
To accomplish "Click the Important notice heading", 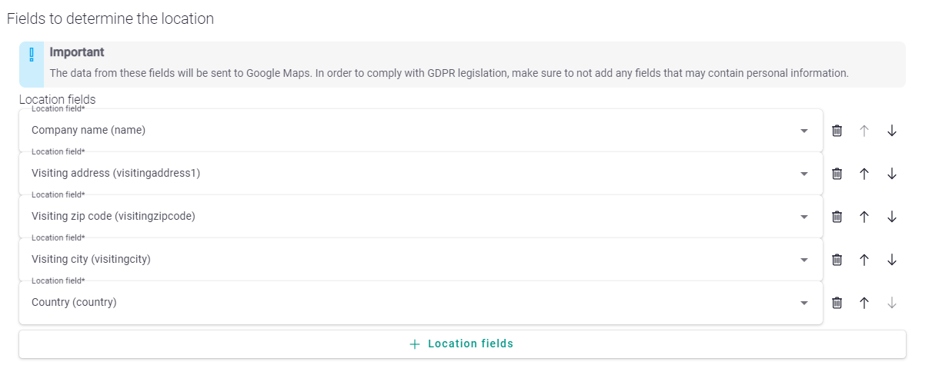I will [x=77, y=52].
